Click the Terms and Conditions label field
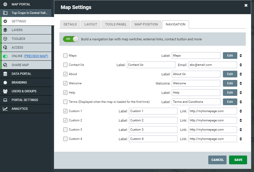Viewport: 254px width, 172px height. coord(196,102)
